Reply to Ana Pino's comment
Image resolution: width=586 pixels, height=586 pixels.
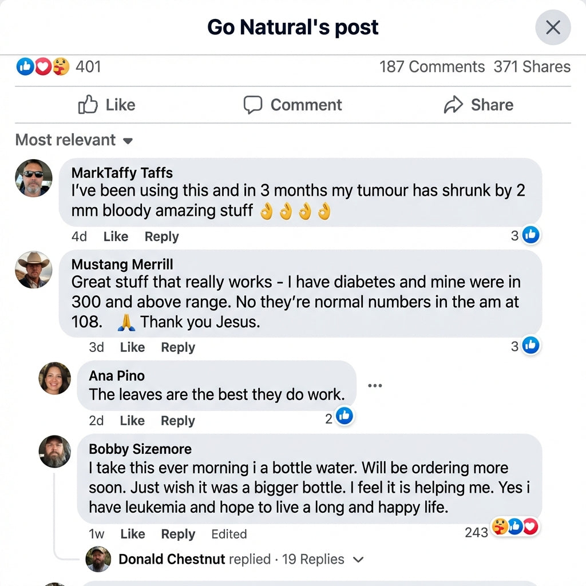177,421
